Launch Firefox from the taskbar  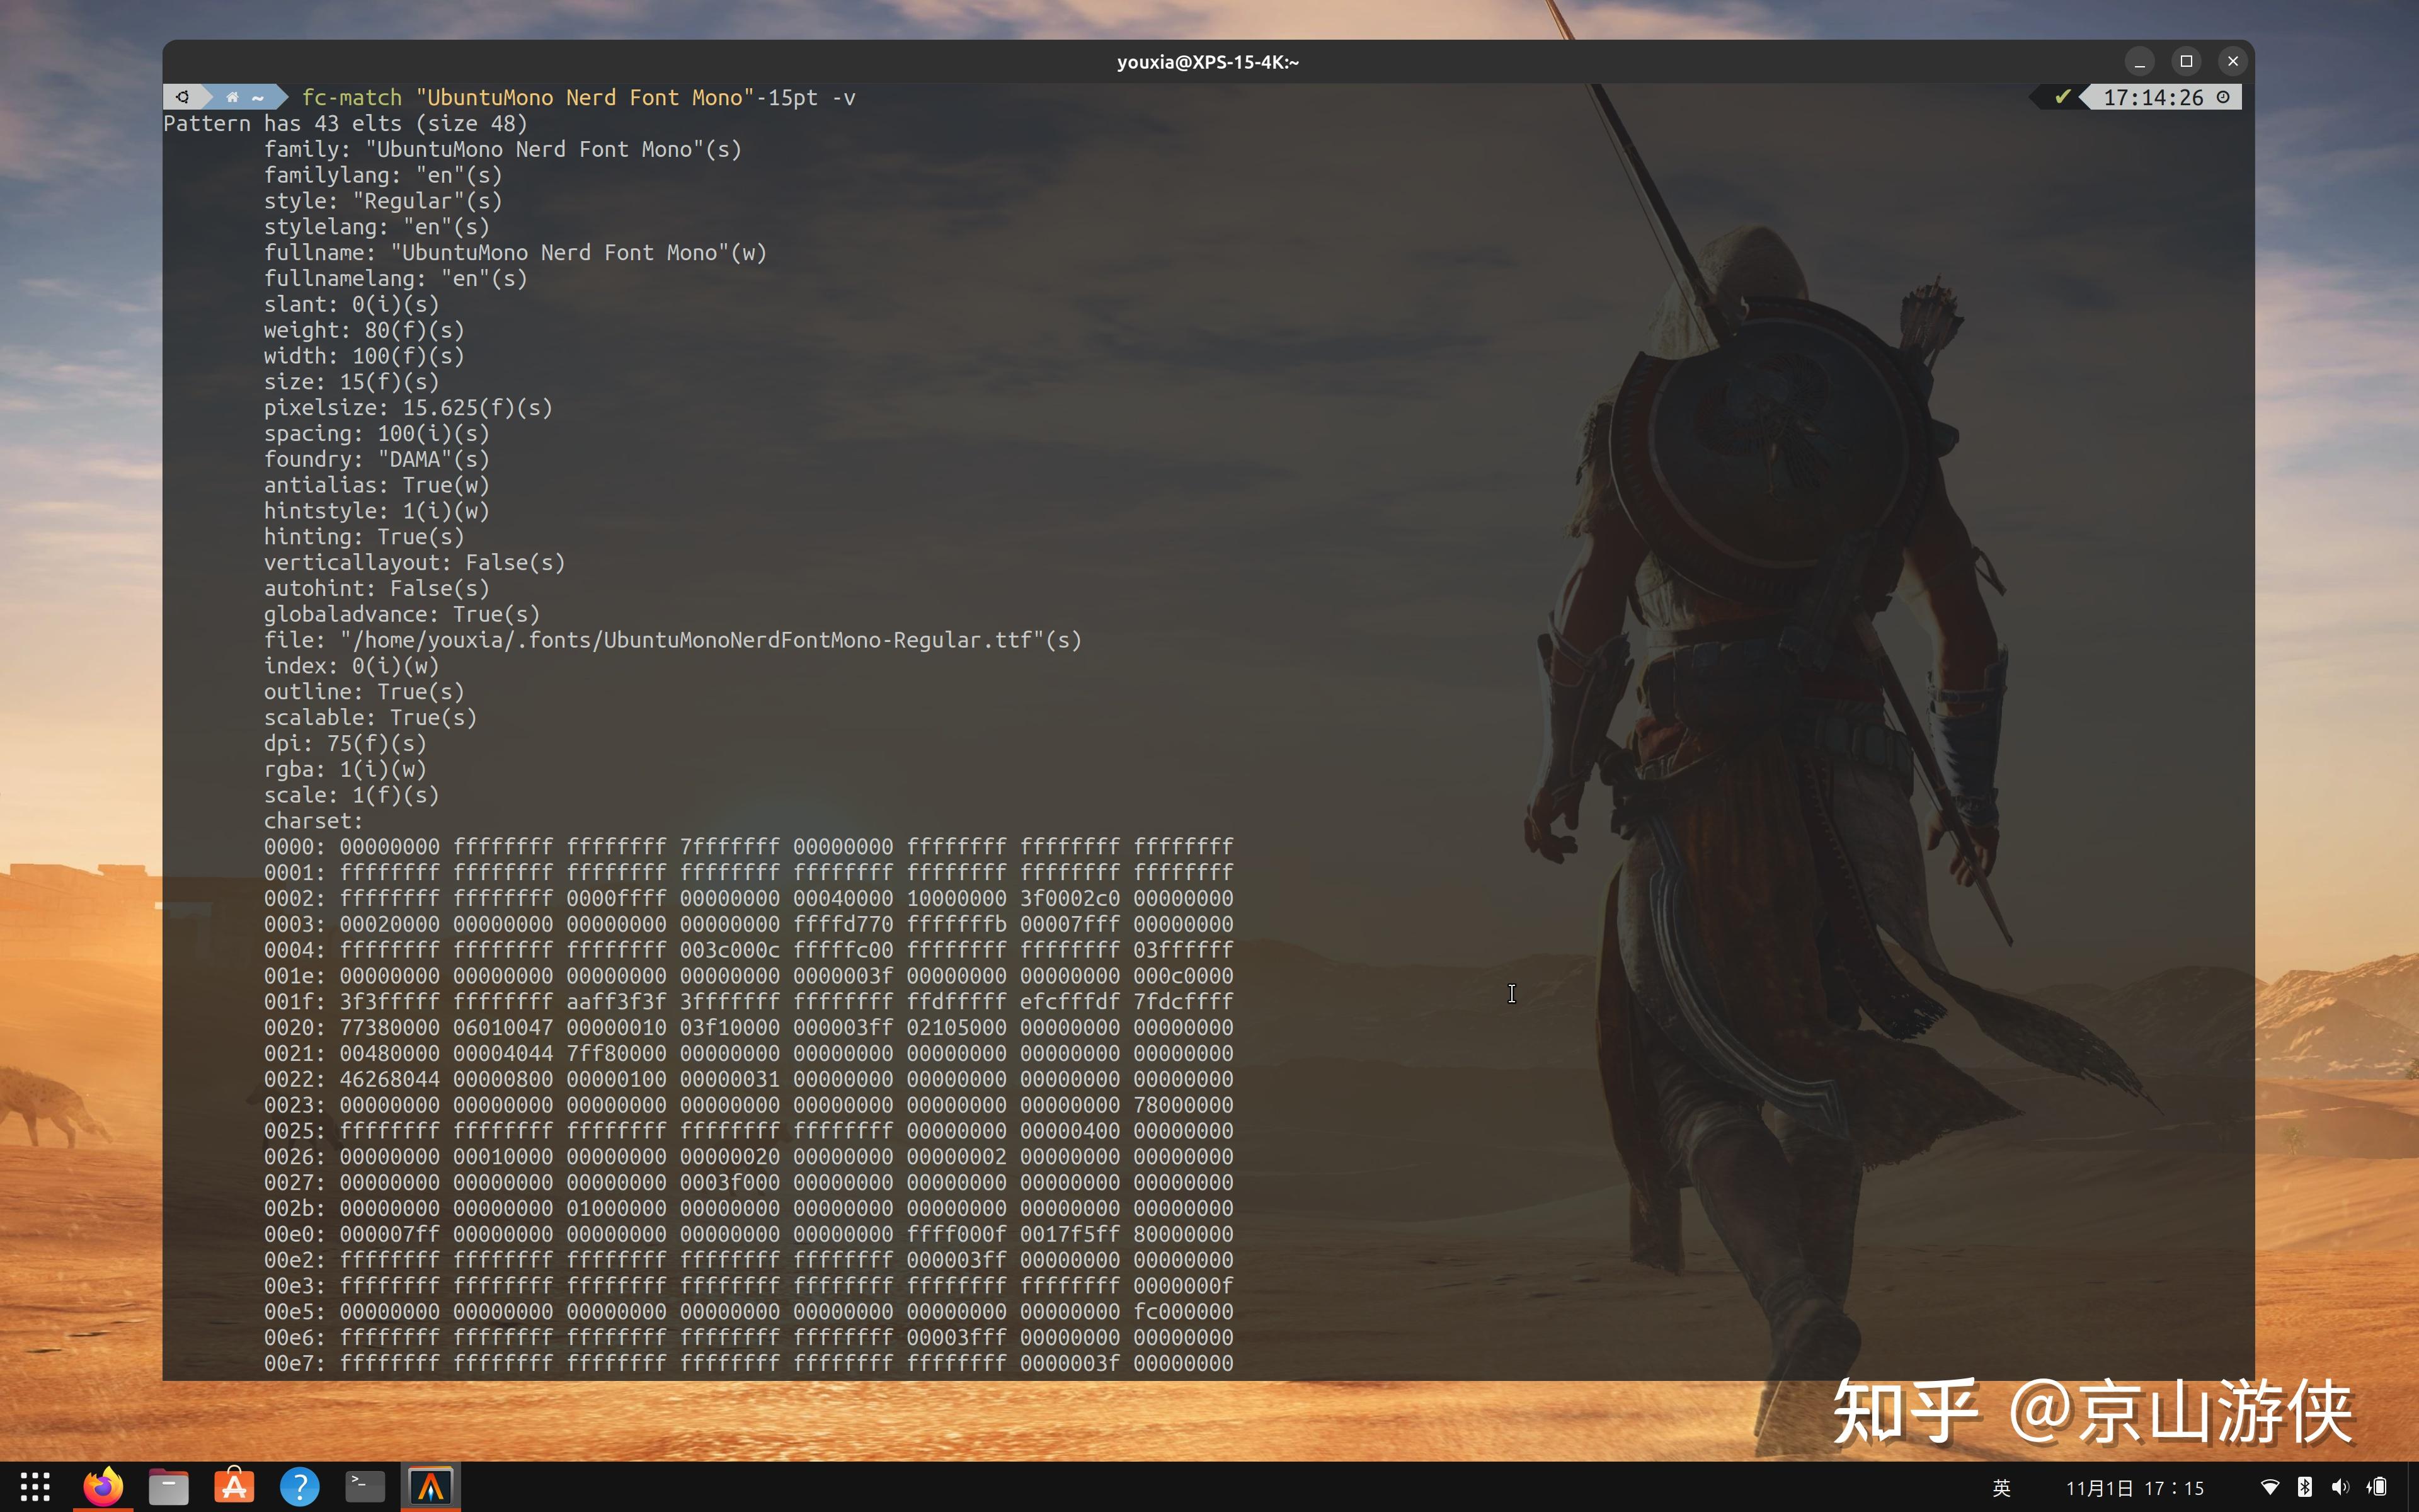pos(103,1487)
